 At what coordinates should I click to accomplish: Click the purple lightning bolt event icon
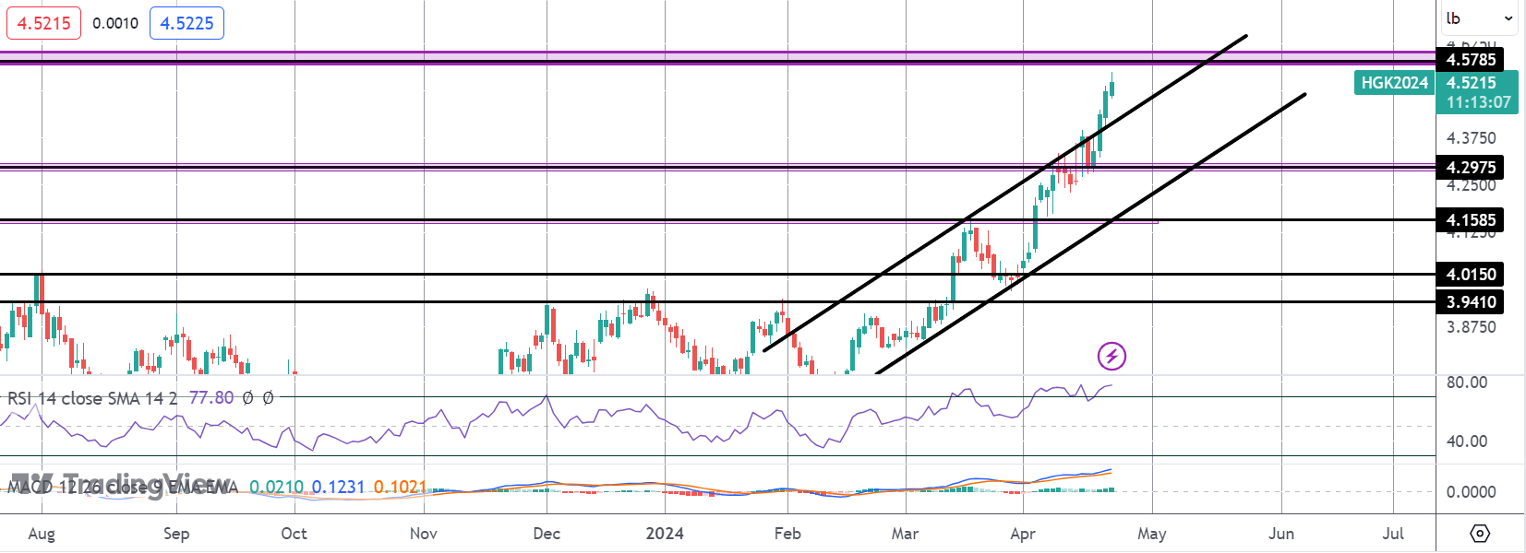[1111, 356]
